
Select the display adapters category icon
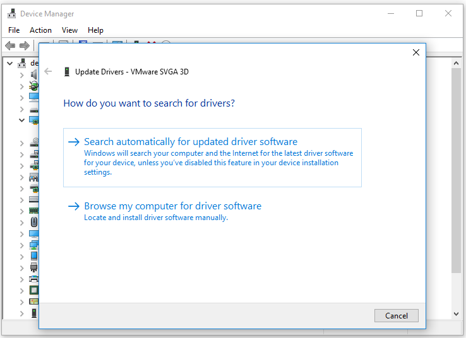point(33,120)
